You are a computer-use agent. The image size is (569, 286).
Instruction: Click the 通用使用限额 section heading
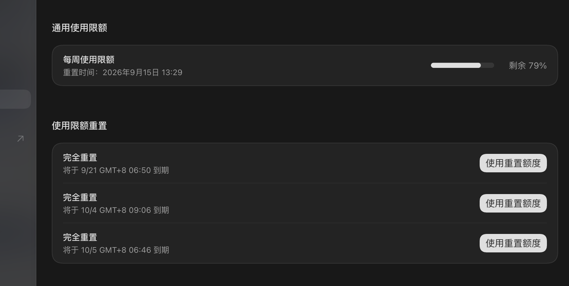(x=79, y=28)
